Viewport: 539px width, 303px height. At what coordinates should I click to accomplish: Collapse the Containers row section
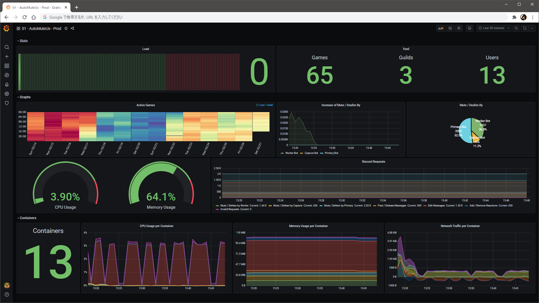point(28,218)
